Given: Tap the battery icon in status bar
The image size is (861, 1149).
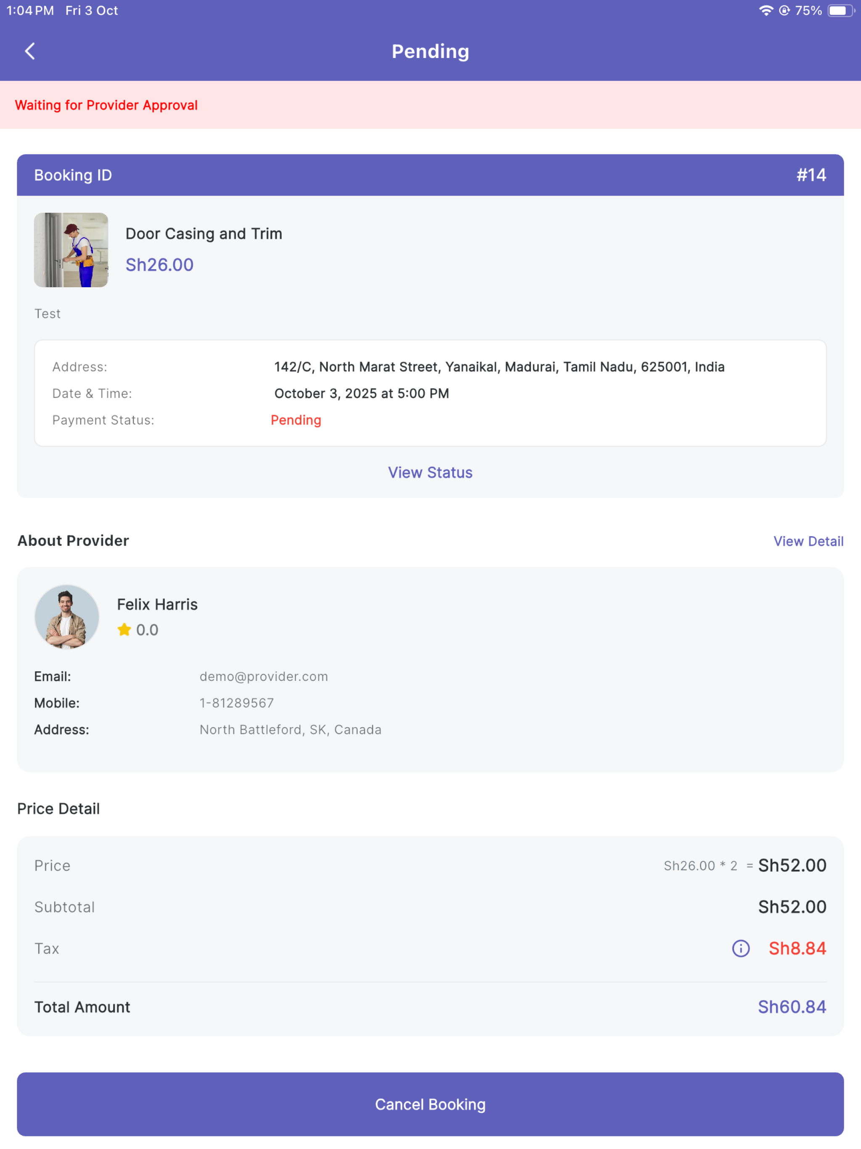Looking at the screenshot, I should click(x=841, y=11).
